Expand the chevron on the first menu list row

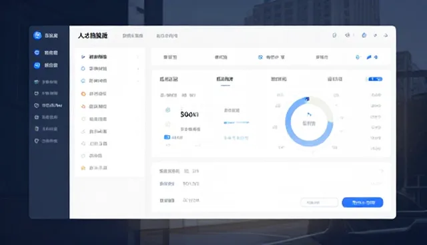click(x=138, y=57)
